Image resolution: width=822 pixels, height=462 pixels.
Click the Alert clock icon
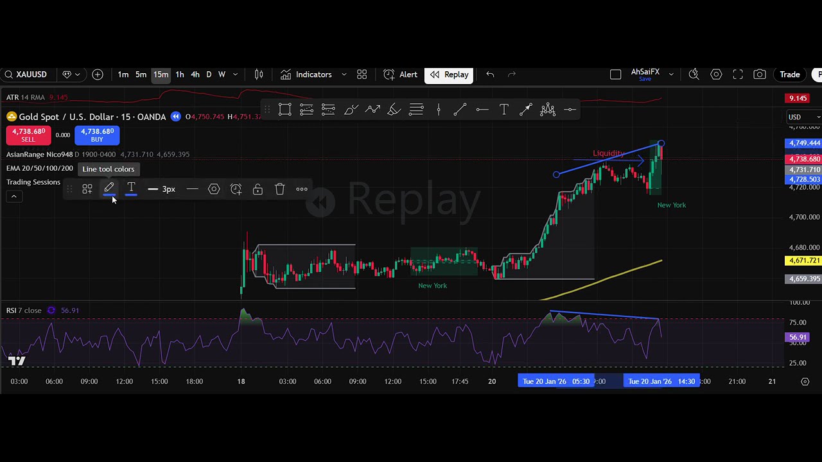(x=389, y=74)
